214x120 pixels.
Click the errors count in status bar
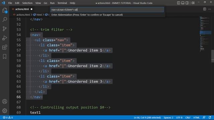5,118
